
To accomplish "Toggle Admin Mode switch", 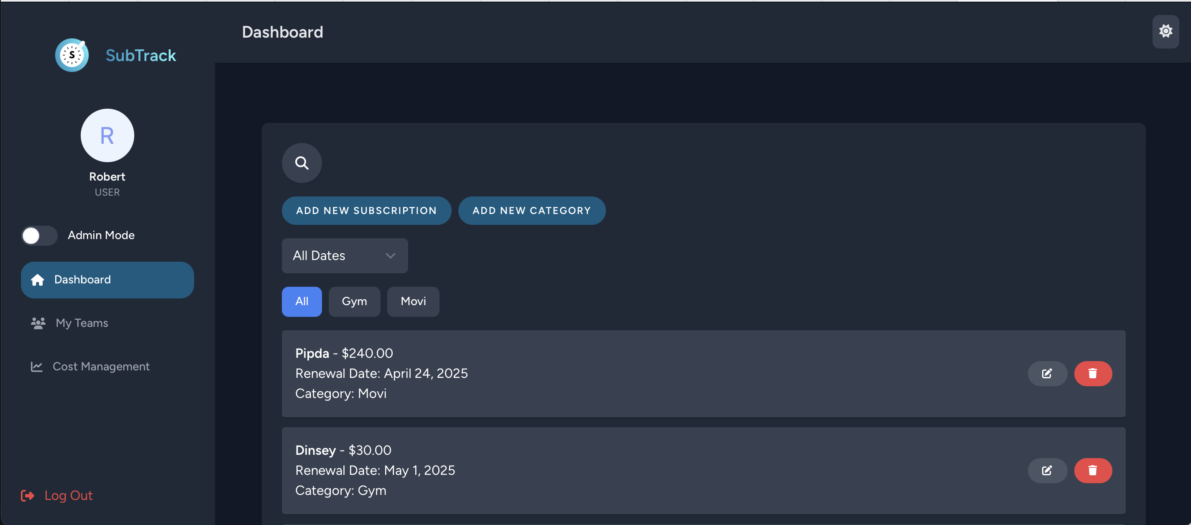I will point(39,236).
